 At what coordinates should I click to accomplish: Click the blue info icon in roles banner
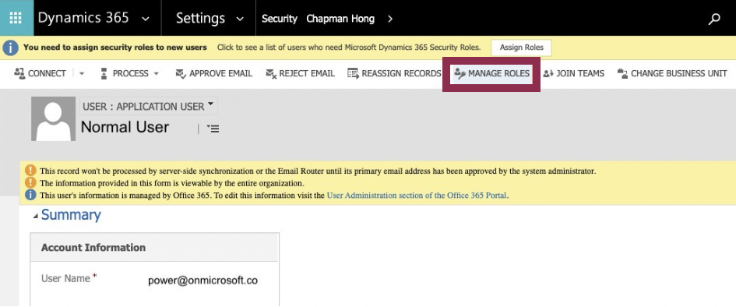click(10, 48)
